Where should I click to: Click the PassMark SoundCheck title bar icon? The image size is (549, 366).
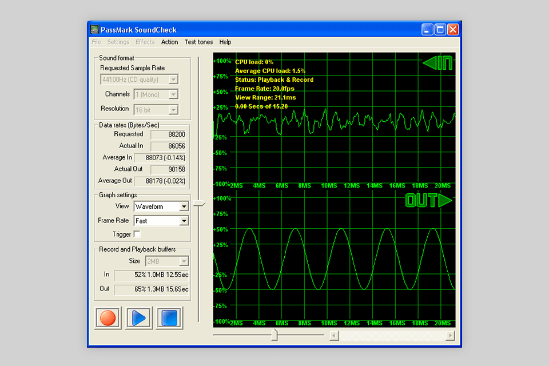(94, 29)
